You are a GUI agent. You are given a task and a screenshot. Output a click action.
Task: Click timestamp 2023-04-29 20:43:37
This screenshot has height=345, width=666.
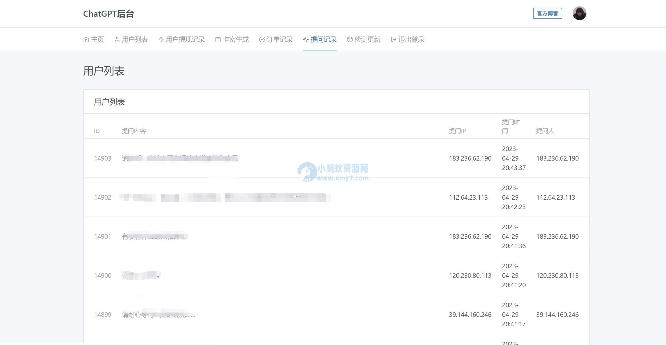(x=514, y=158)
